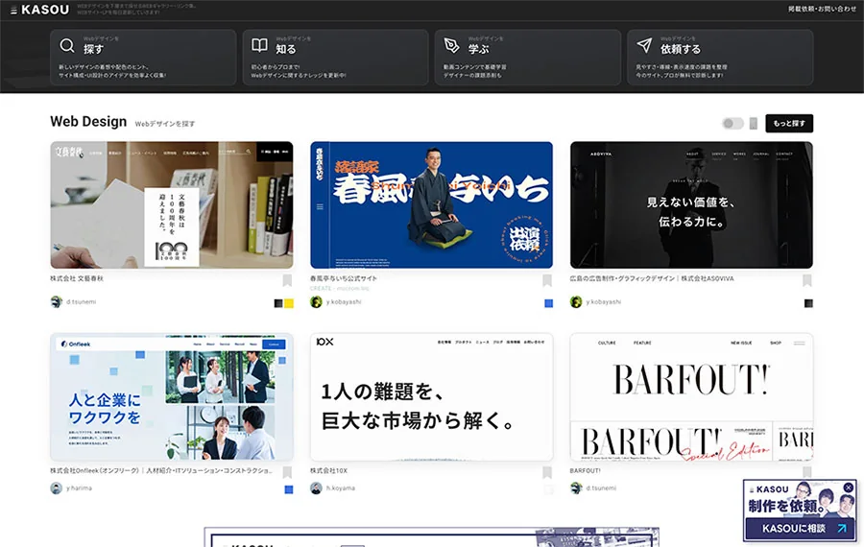Click d.tsunemi avatar under 文藝春秋
The width and height of the screenshot is (864, 547).
57,302
